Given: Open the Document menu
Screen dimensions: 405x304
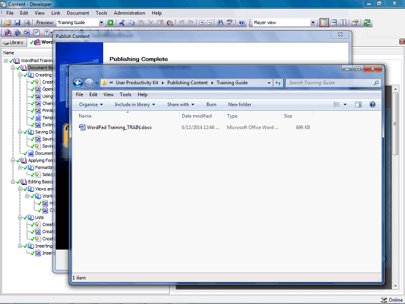Looking at the screenshot, I should tap(78, 13).
